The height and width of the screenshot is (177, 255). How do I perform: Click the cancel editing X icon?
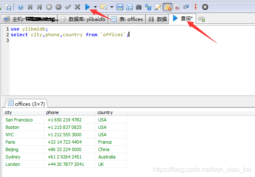77,7
